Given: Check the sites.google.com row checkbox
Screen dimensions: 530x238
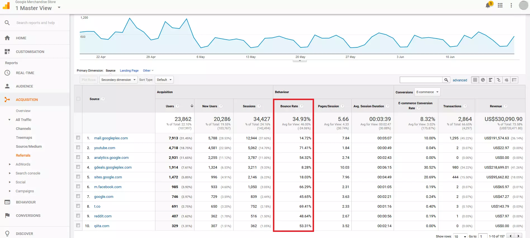Looking at the screenshot, I should 78,177.
